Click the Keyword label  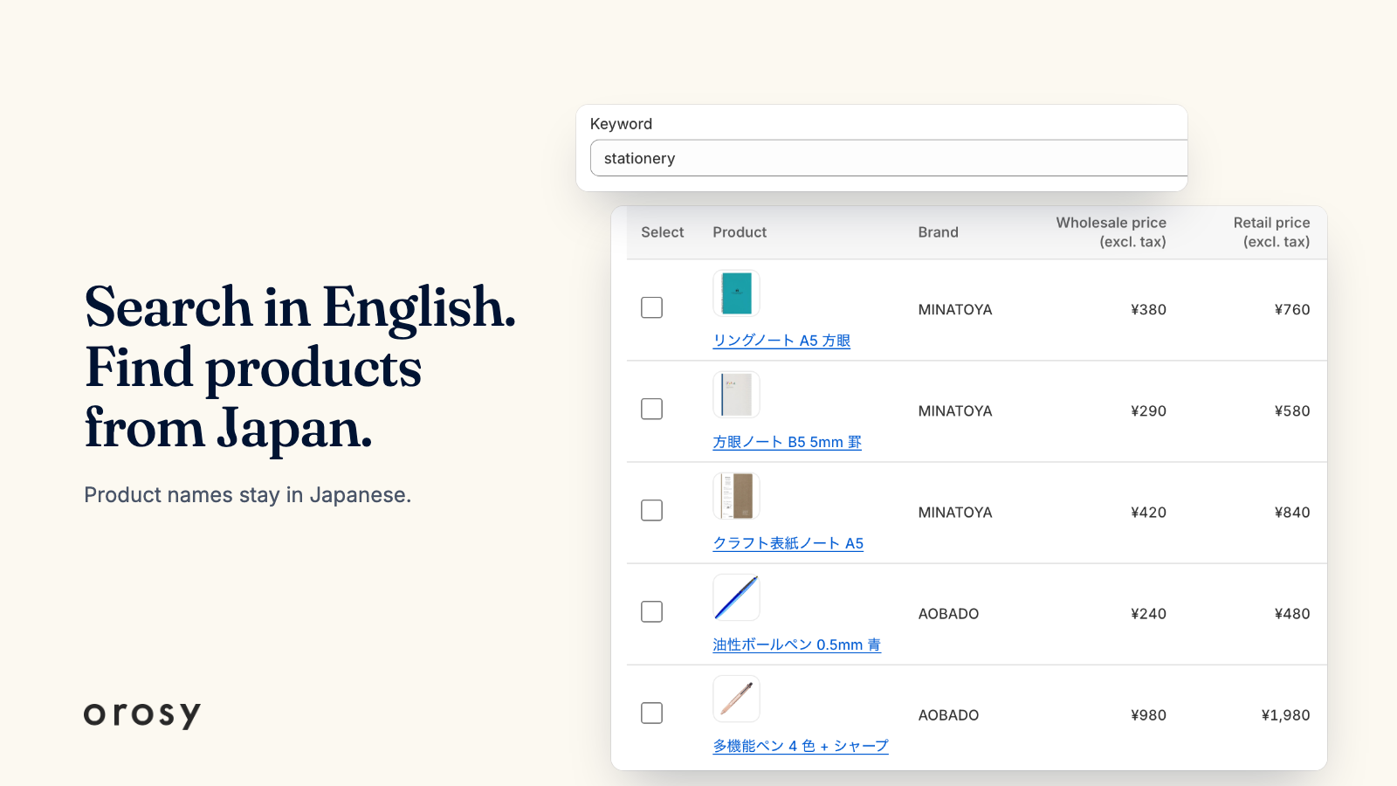point(621,124)
